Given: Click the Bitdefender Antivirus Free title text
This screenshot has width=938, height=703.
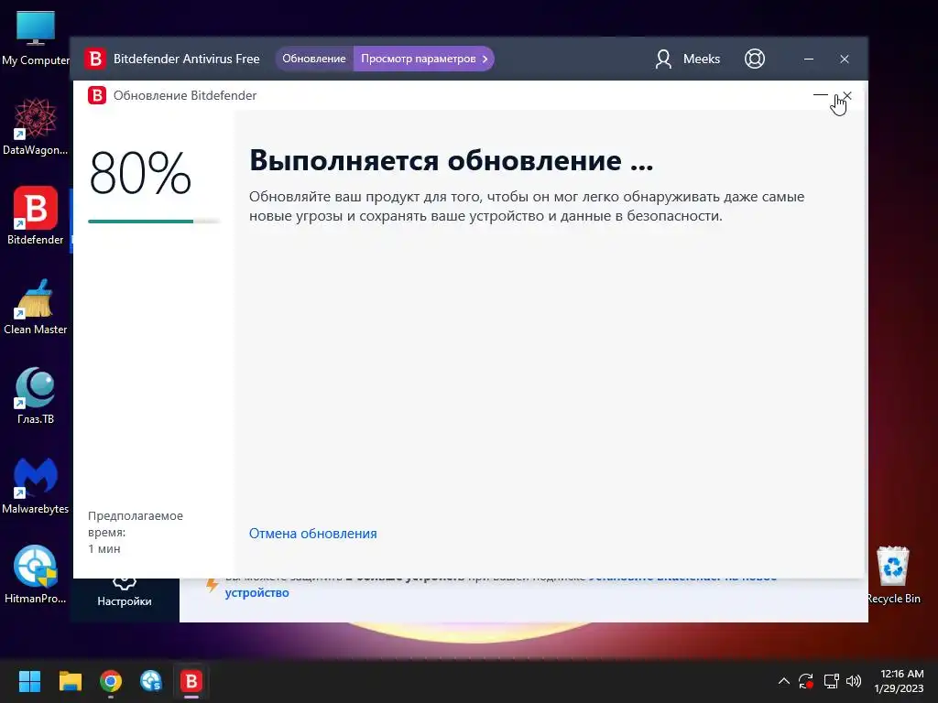Looking at the screenshot, I should pos(187,59).
